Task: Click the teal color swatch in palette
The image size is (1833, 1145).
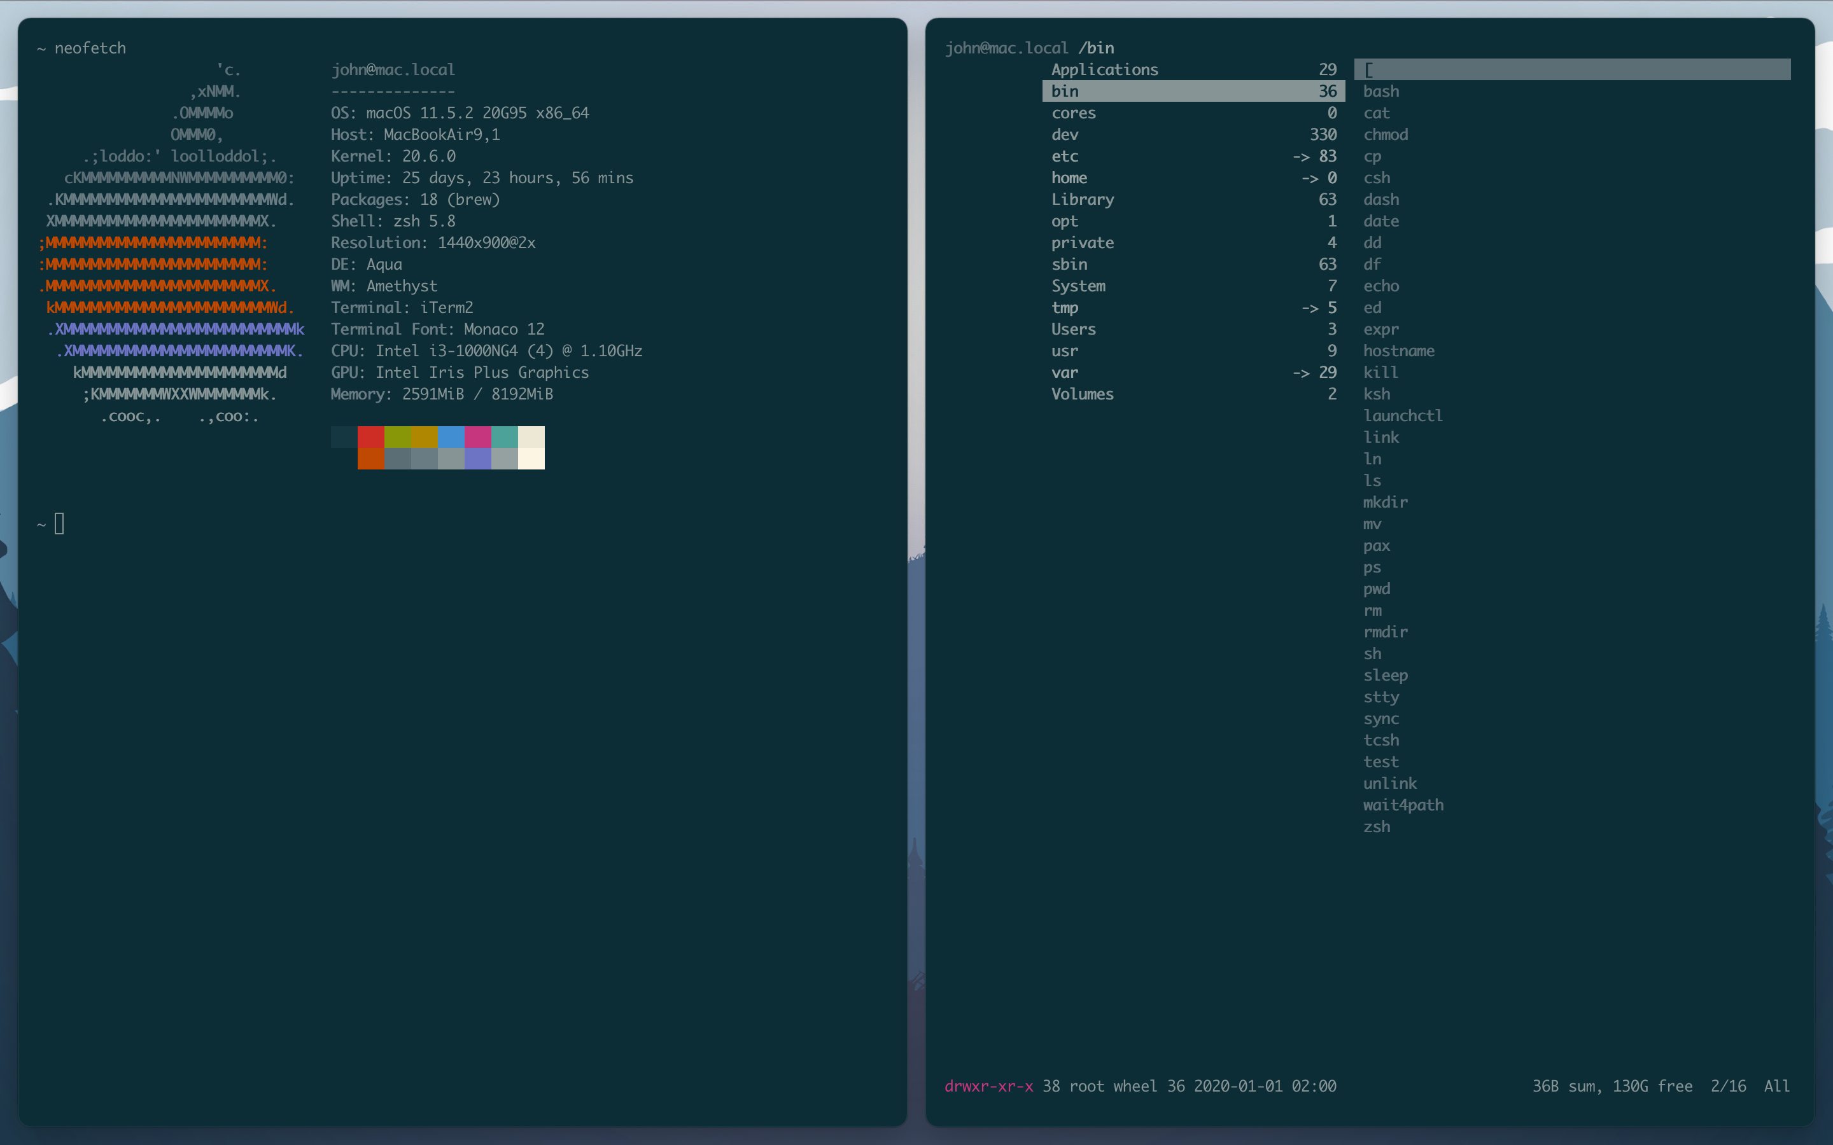Action: click(x=505, y=437)
